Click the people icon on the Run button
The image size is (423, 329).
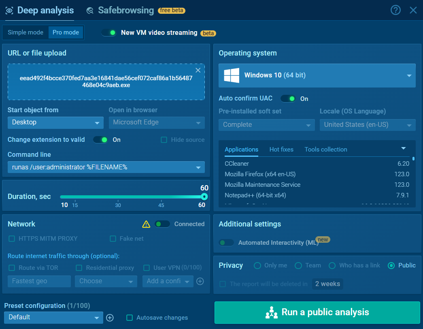(272, 312)
